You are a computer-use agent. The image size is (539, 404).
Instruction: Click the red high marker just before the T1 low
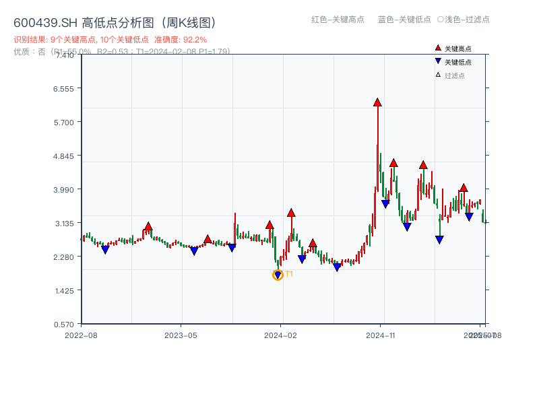269,226
